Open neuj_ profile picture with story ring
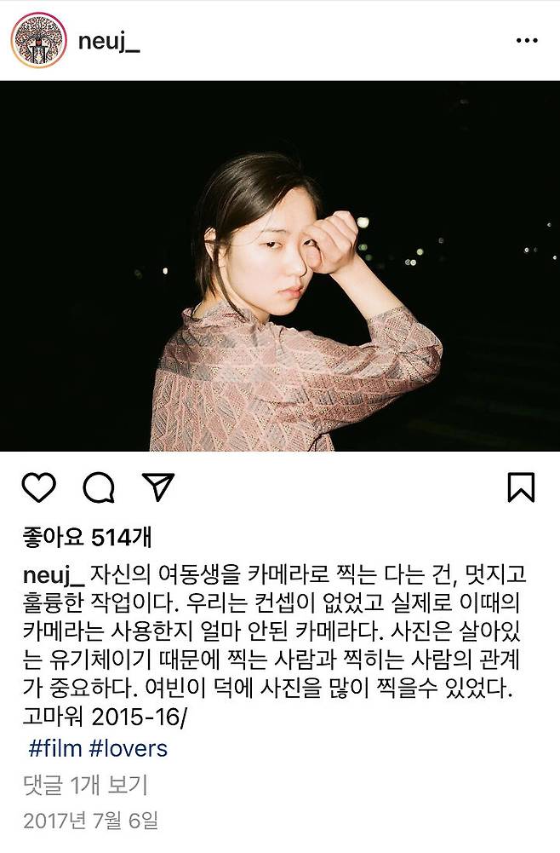Viewport: 560px width, 853px height. 38,40
